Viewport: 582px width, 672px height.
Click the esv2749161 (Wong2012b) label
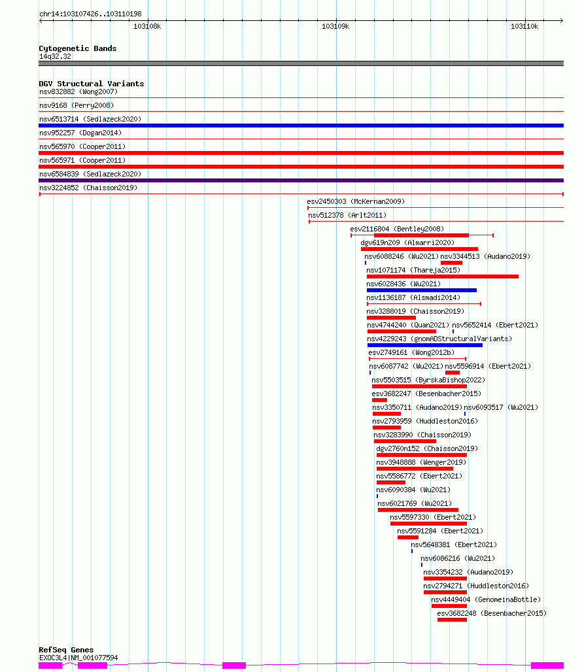[x=411, y=352]
